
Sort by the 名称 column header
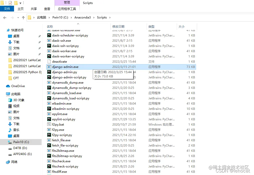point(50,27)
